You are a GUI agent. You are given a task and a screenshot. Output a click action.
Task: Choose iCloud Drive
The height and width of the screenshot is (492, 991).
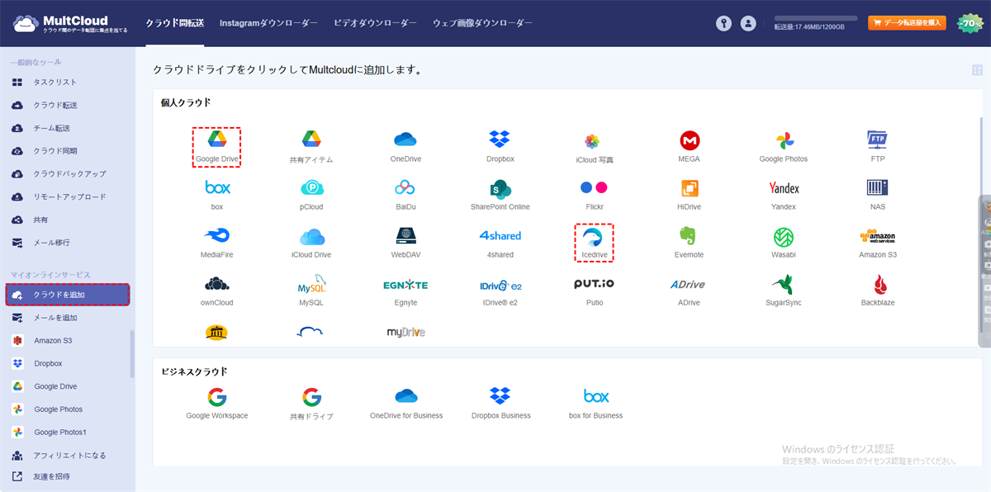pos(311,243)
